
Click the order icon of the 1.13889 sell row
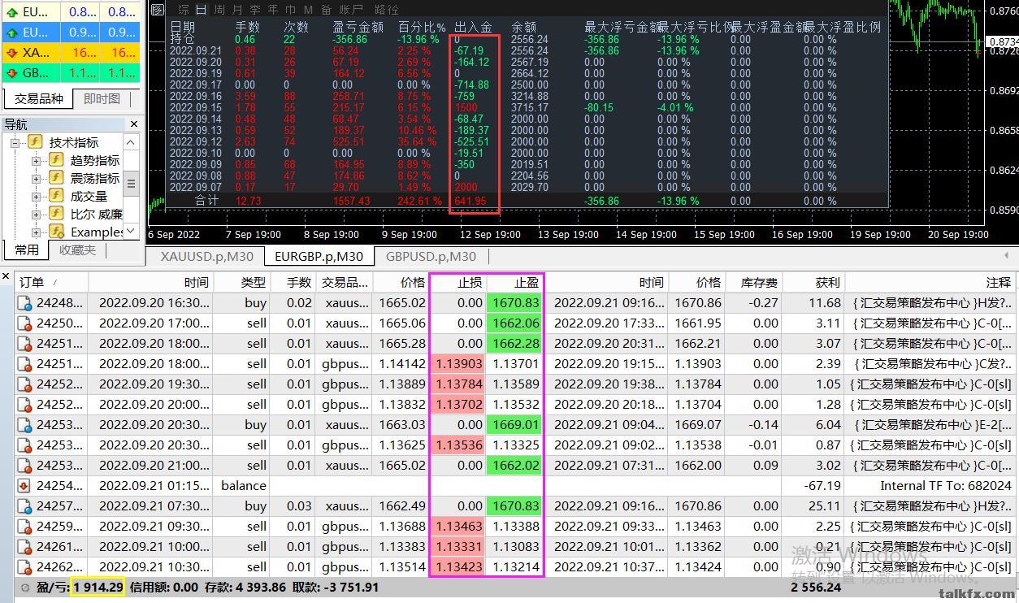point(25,384)
